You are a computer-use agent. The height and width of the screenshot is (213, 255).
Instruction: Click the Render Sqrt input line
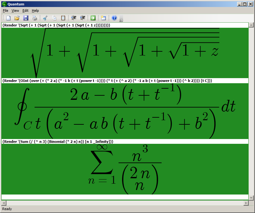125,25
